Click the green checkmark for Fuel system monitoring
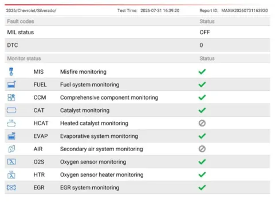 click(202, 85)
